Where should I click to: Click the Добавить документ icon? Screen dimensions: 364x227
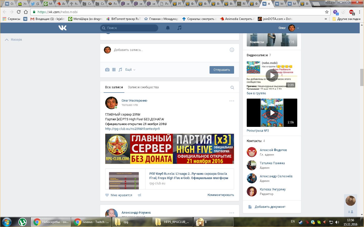click(x=250, y=207)
